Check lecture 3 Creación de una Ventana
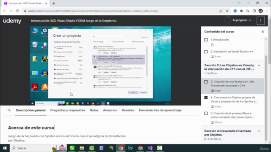271x152 pixels. pos(206,81)
